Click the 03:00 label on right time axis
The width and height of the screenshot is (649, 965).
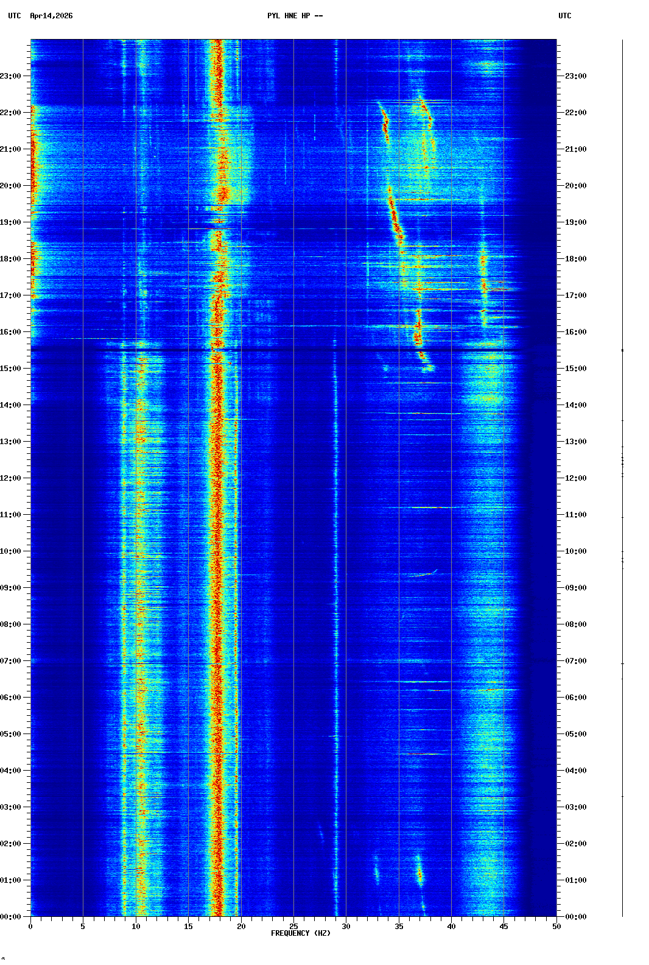click(575, 807)
